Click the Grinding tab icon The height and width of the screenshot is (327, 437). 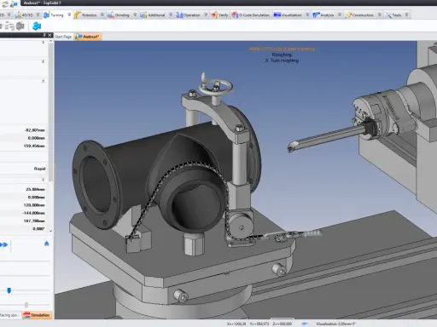point(111,15)
